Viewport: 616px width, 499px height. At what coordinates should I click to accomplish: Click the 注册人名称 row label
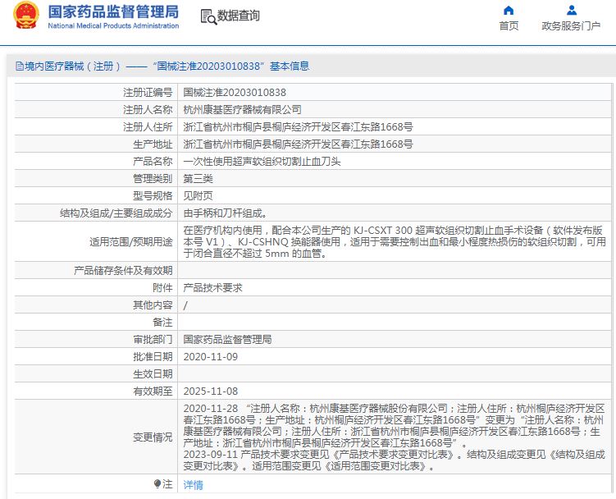148,110
